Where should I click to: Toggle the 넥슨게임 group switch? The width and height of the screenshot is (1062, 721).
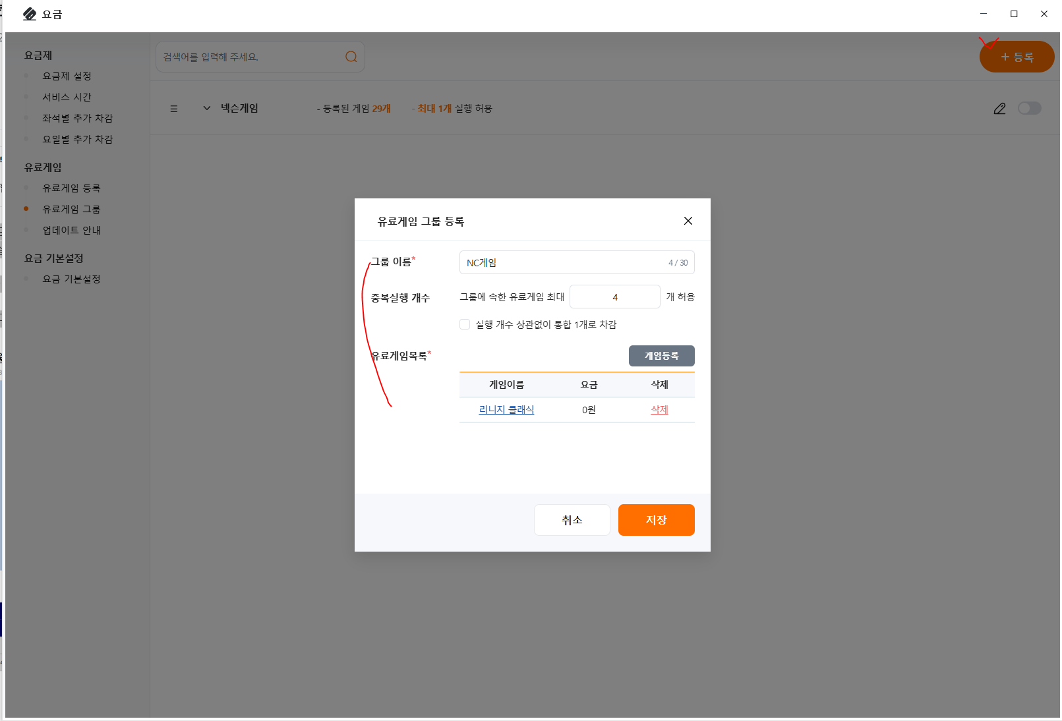(1029, 108)
